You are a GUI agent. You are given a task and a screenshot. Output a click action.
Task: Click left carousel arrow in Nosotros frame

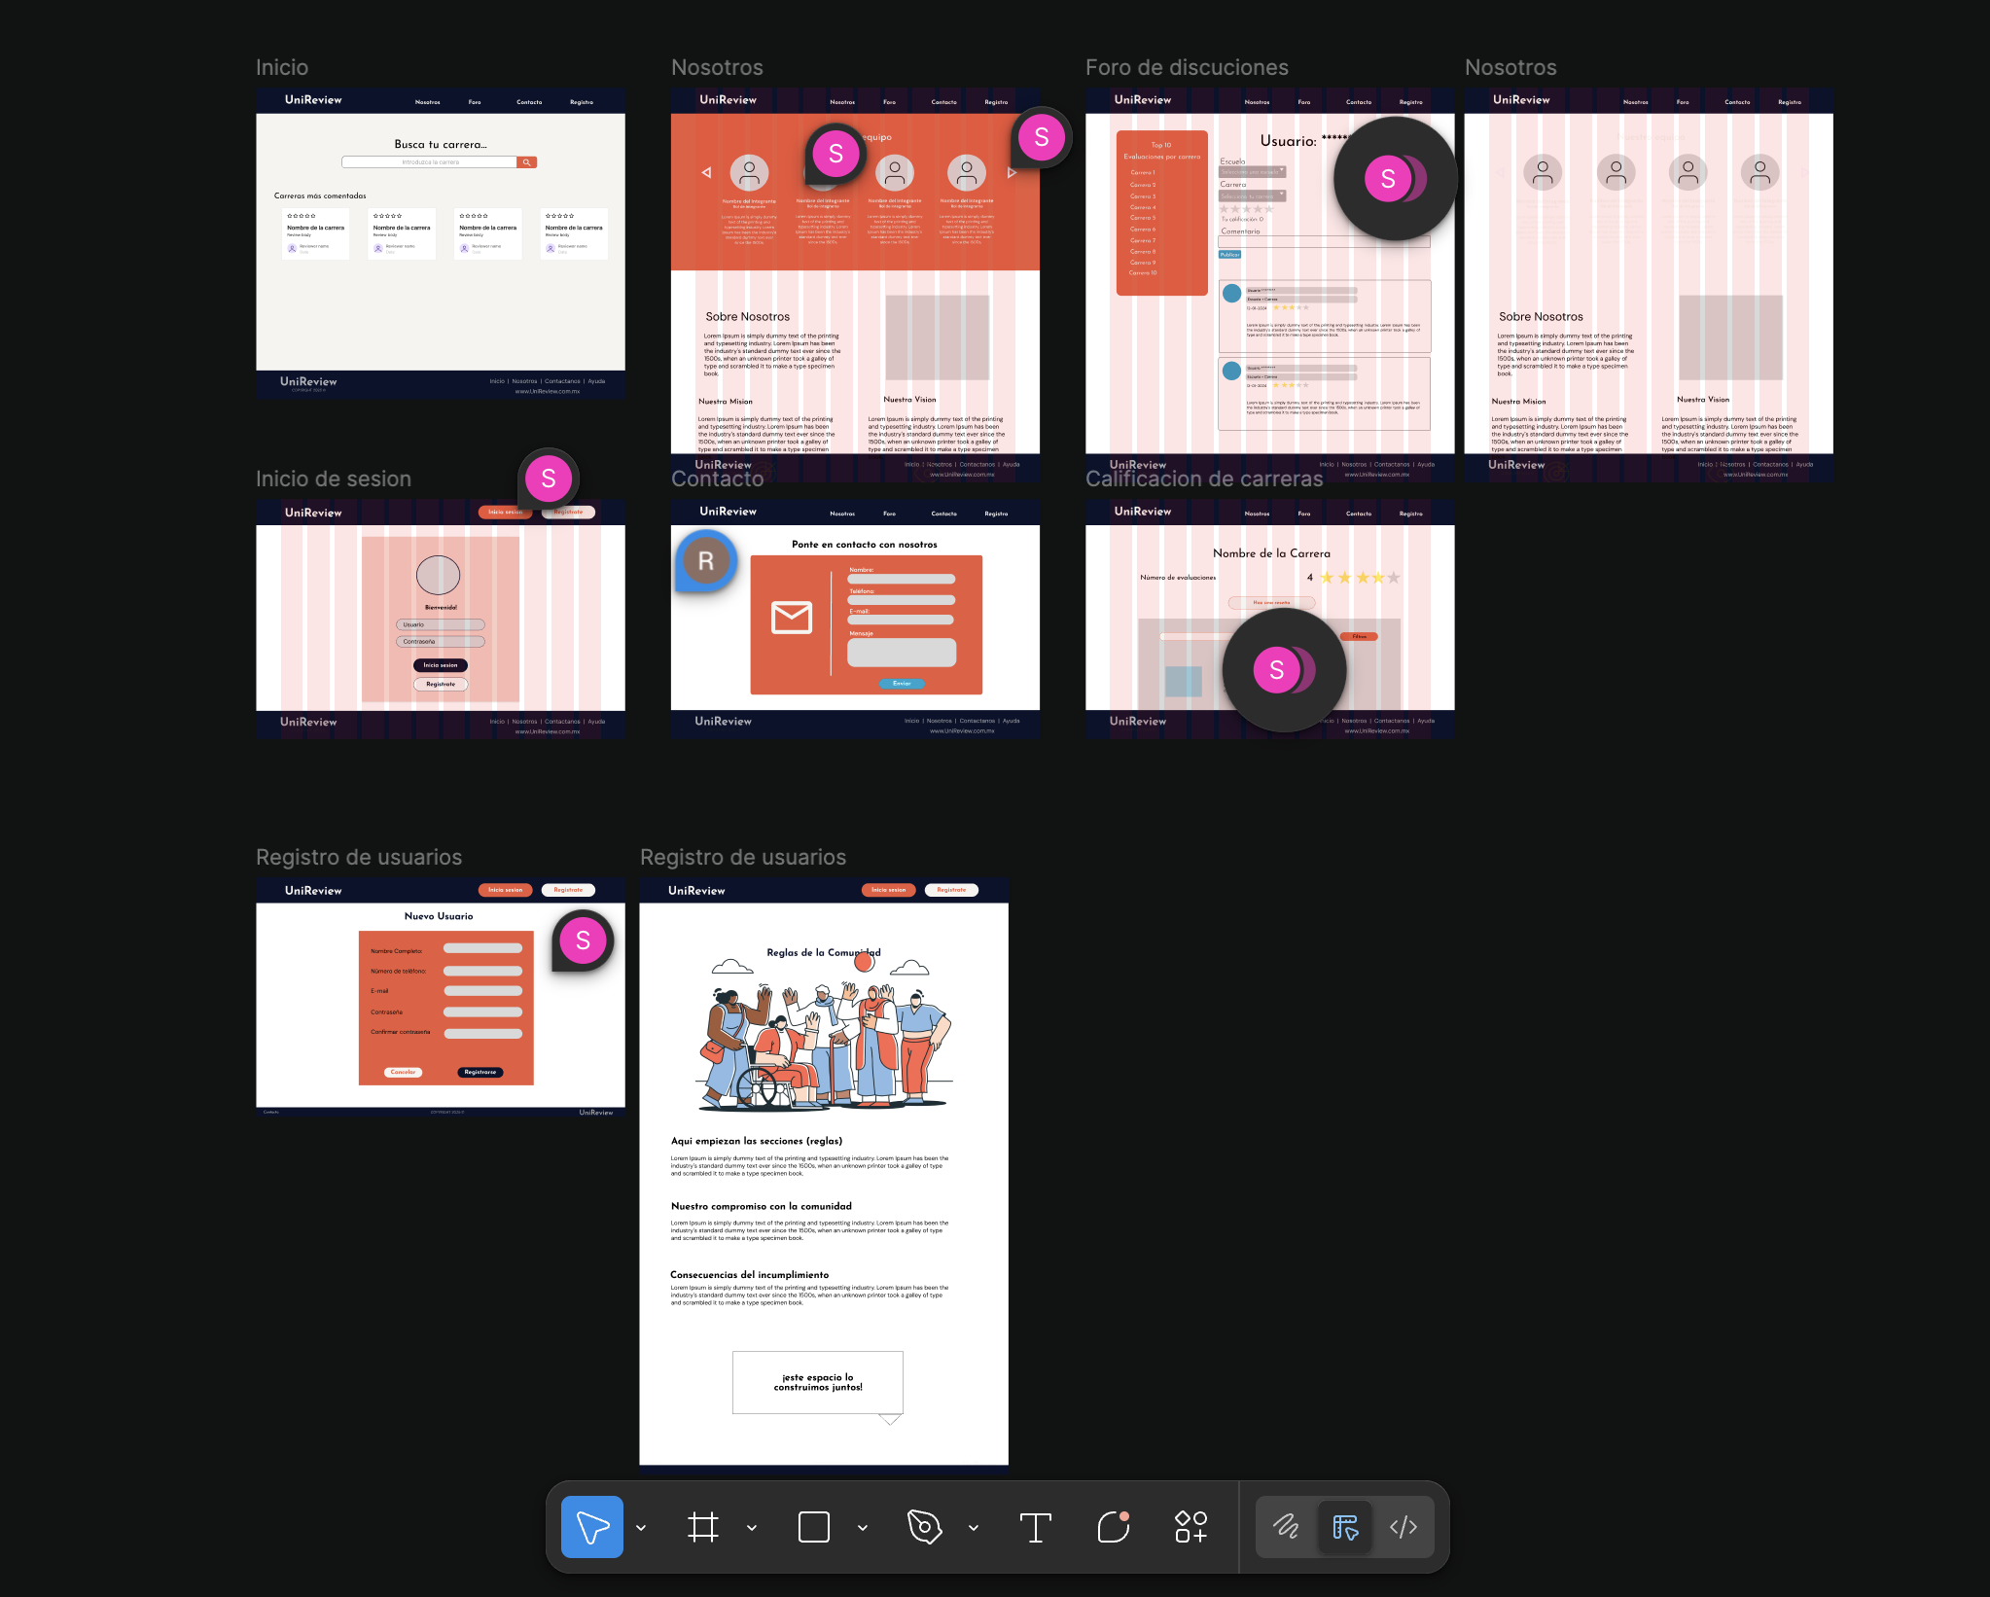pos(706,172)
